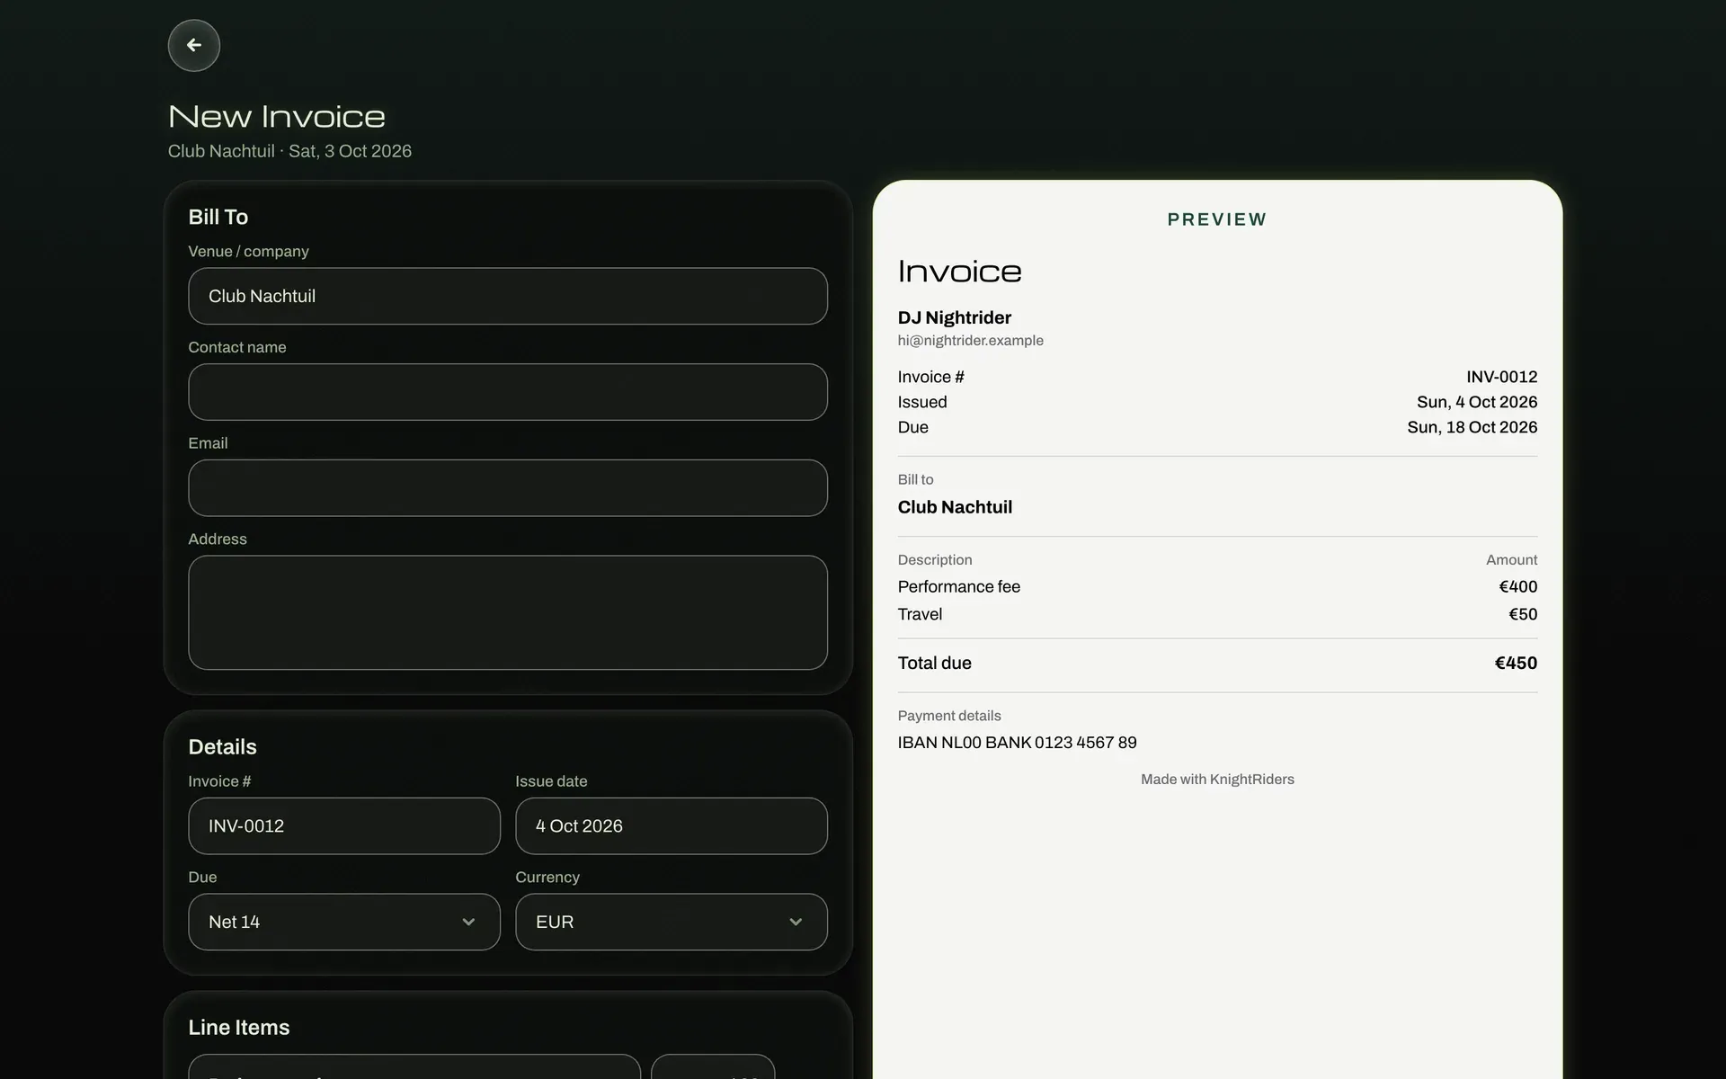Image resolution: width=1726 pixels, height=1079 pixels.
Task: Click the Bill To section heading
Action: [218, 217]
